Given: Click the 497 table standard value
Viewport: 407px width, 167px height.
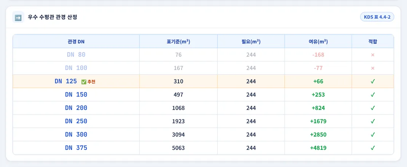Looking at the screenshot, I should [178, 95].
